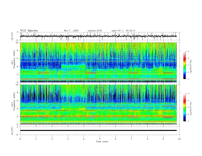The width and height of the screenshot is (202, 156).
Task: Click the "8" frequency tick of ch.2 spectrogram
Action: click(18, 93)
